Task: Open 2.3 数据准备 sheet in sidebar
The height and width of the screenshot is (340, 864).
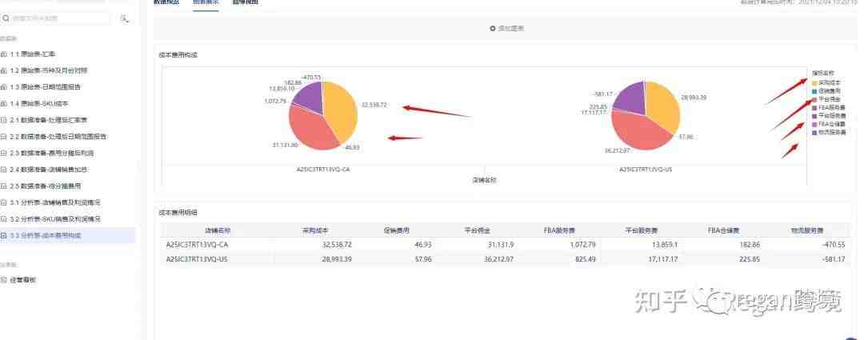Action: pos(52,153)
